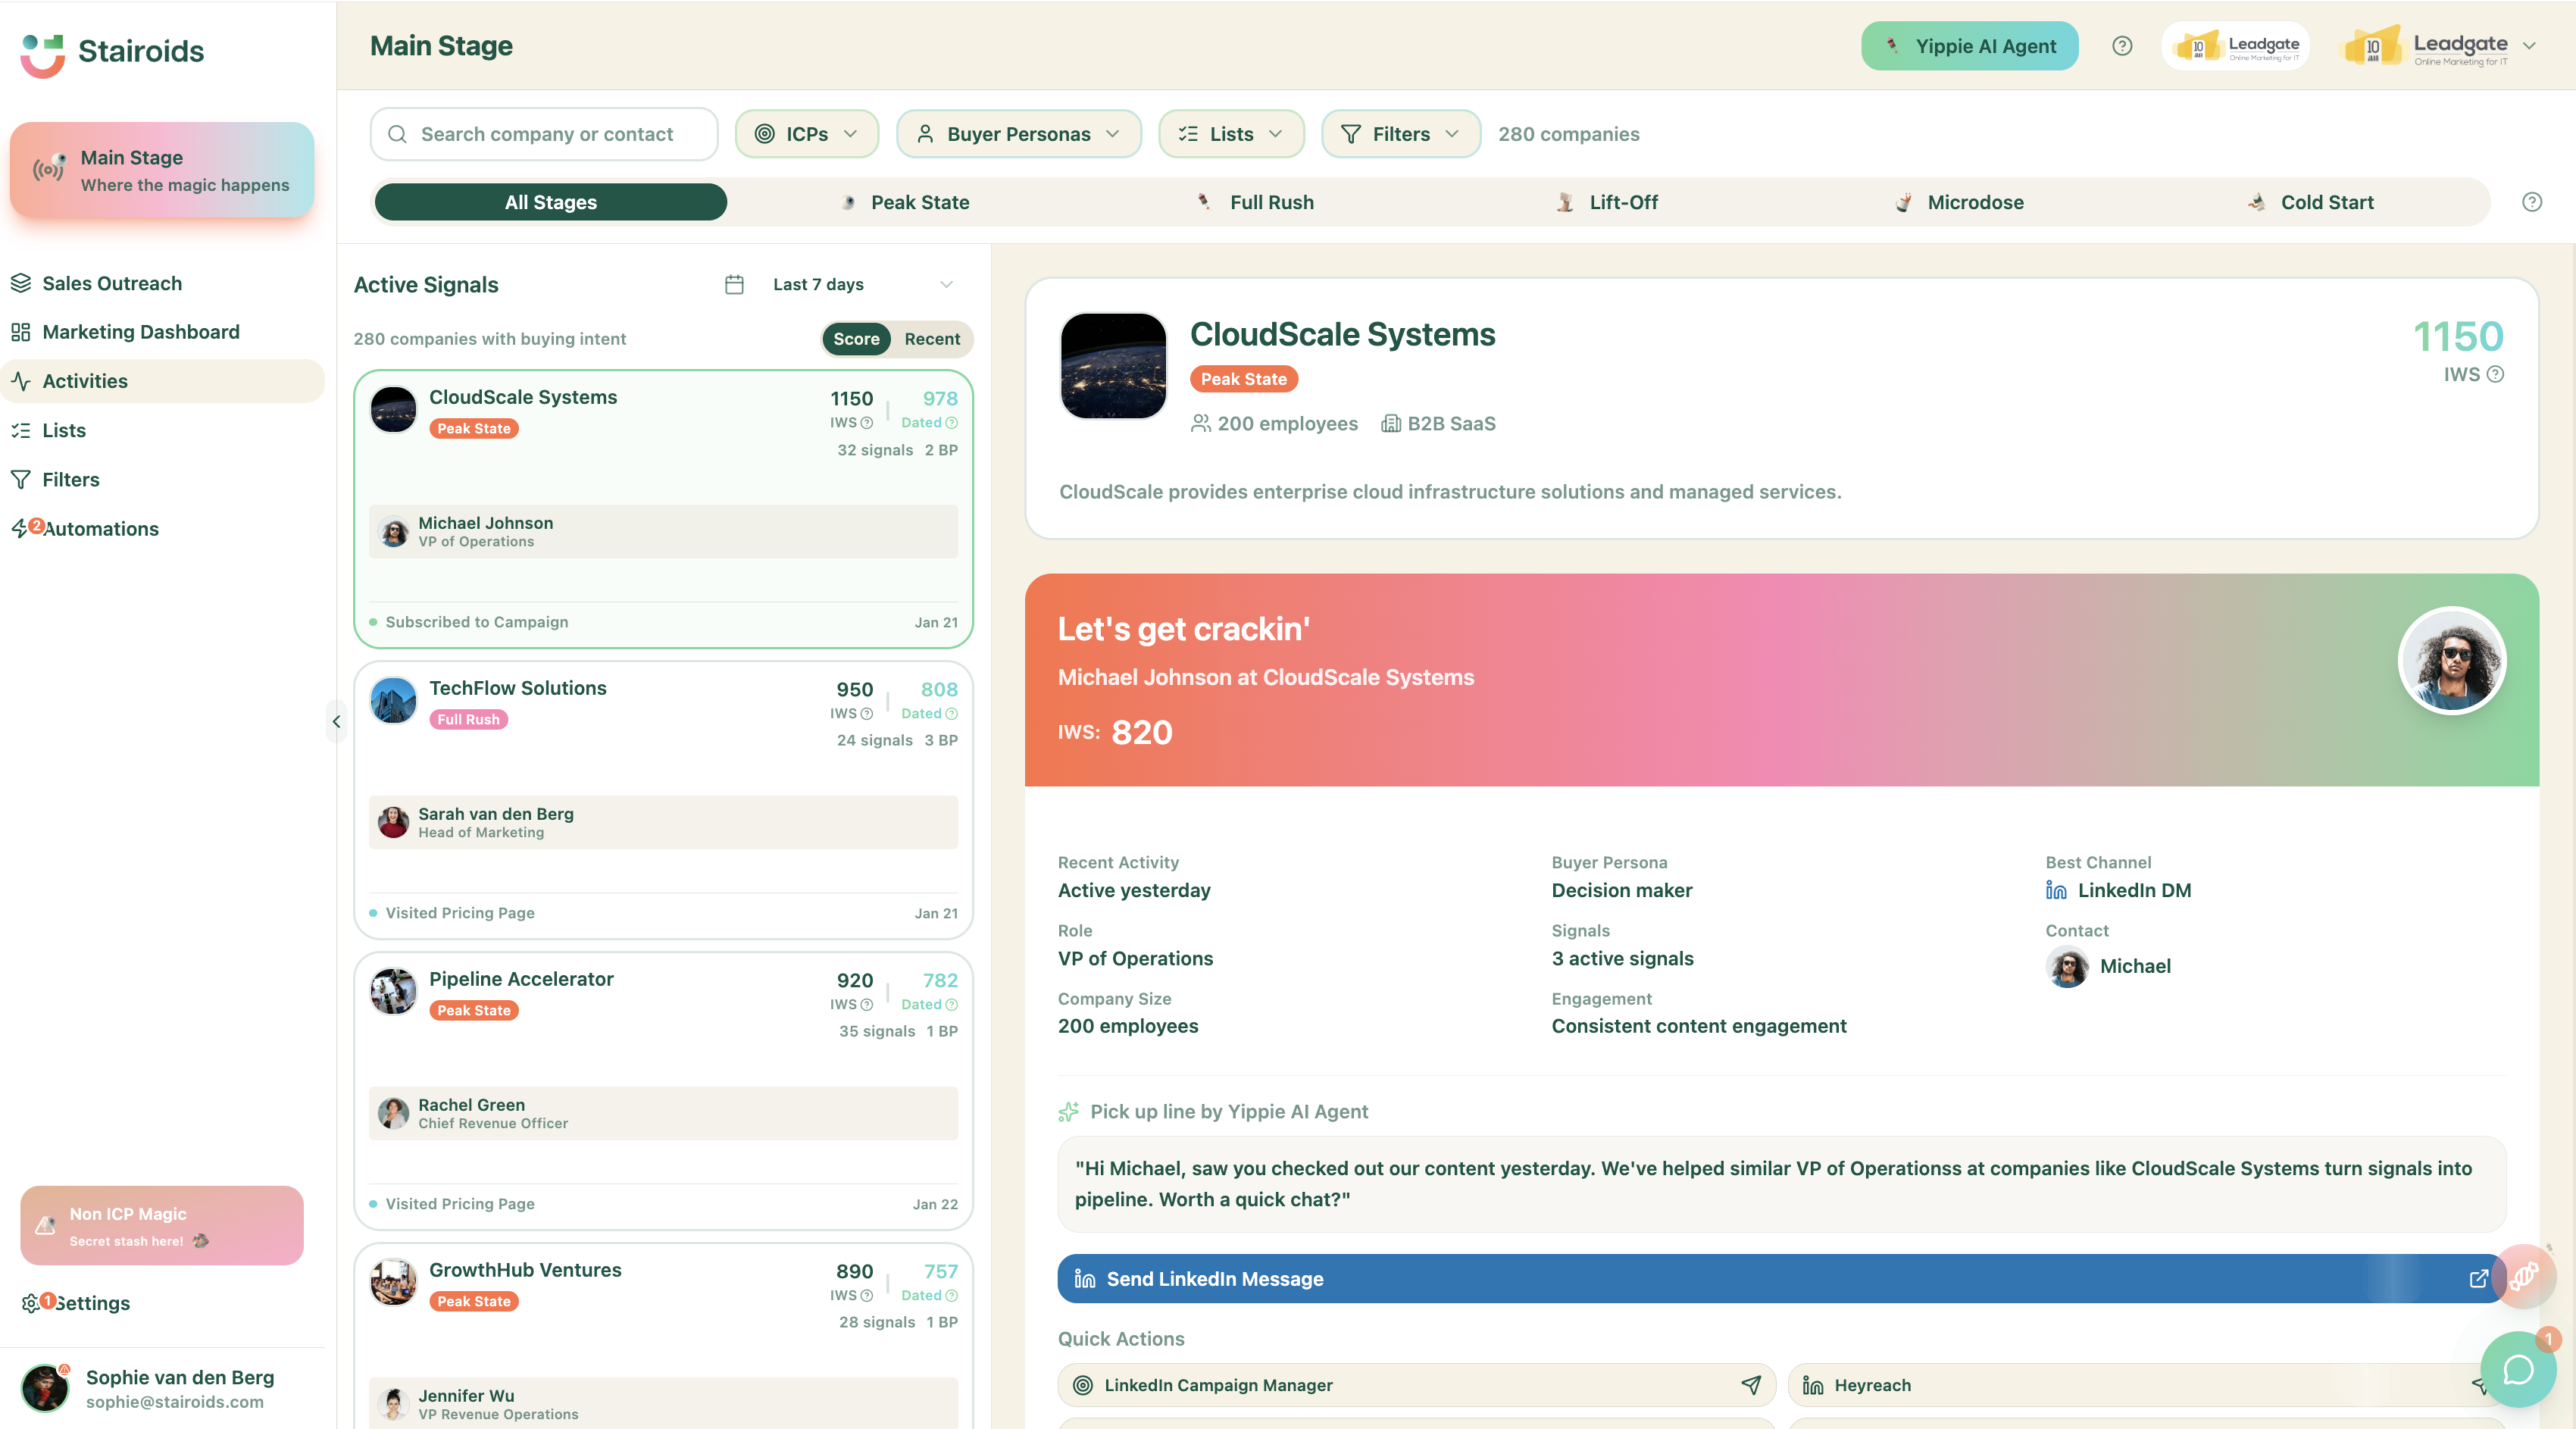This screenshot has width=2576, height=1429.
Task: Click the Michael contact under Best Channel
Action: 2109,966
